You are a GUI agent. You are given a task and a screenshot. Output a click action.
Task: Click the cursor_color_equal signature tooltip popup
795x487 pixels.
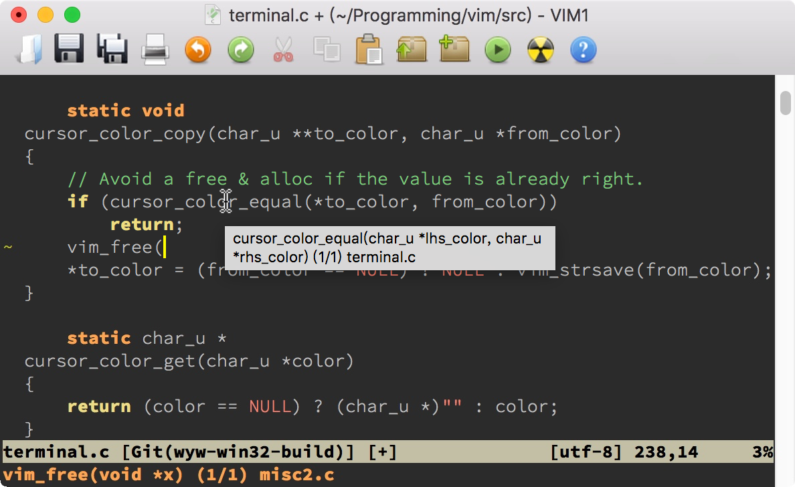[x=389, y=248]
